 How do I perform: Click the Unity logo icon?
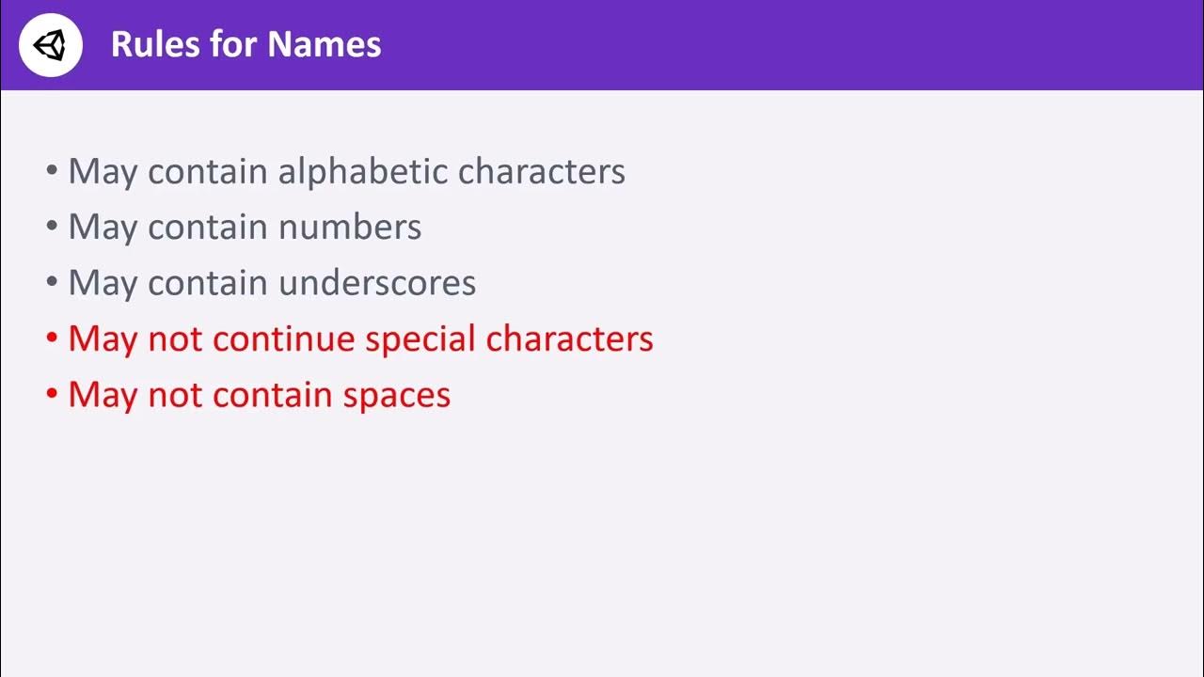51,44
